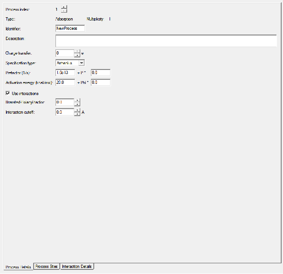Lower the Interaction cutoff value
This screenshot has width=283, height=274.
pyautogui.click(x=77, y=114)
